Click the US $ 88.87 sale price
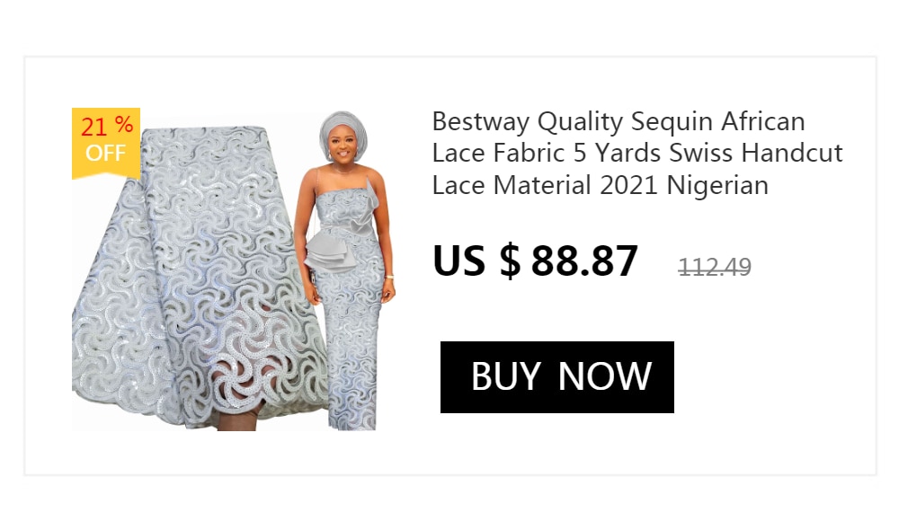Viewport: 899px width, 521px height. click(535, 260)
